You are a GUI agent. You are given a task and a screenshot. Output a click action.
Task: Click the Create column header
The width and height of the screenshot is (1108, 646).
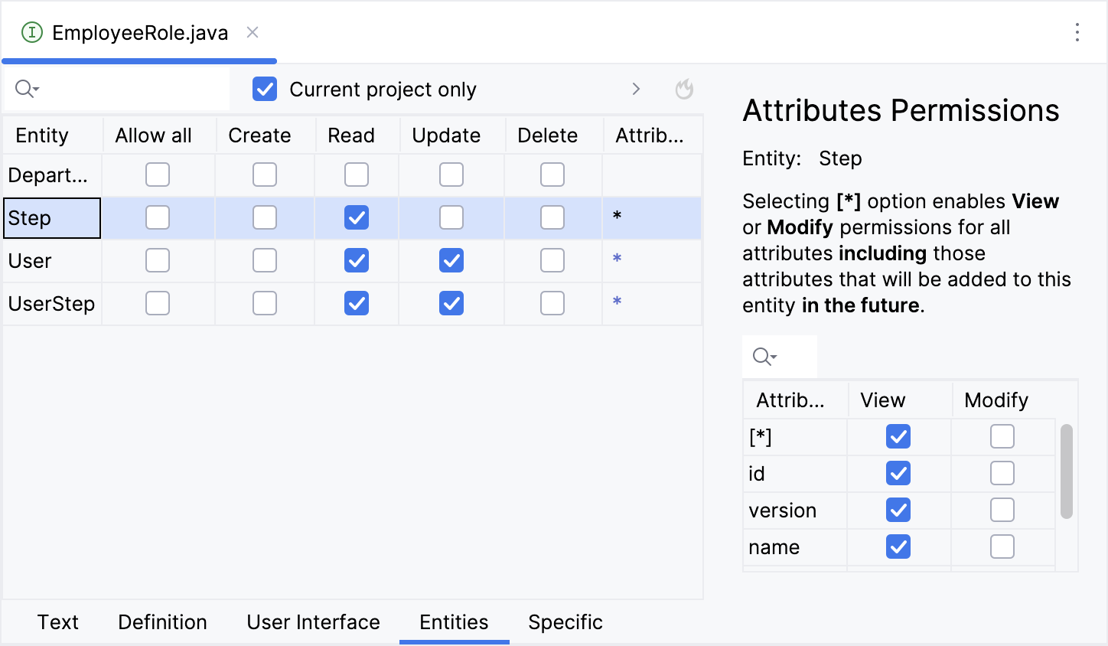point(266,135)
